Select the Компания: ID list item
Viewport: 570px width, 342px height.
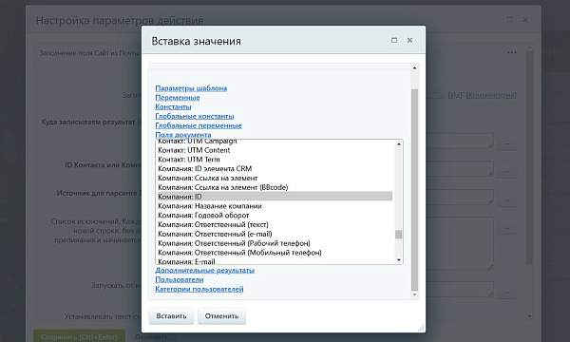pyautogui.click(x=275, y=197)
